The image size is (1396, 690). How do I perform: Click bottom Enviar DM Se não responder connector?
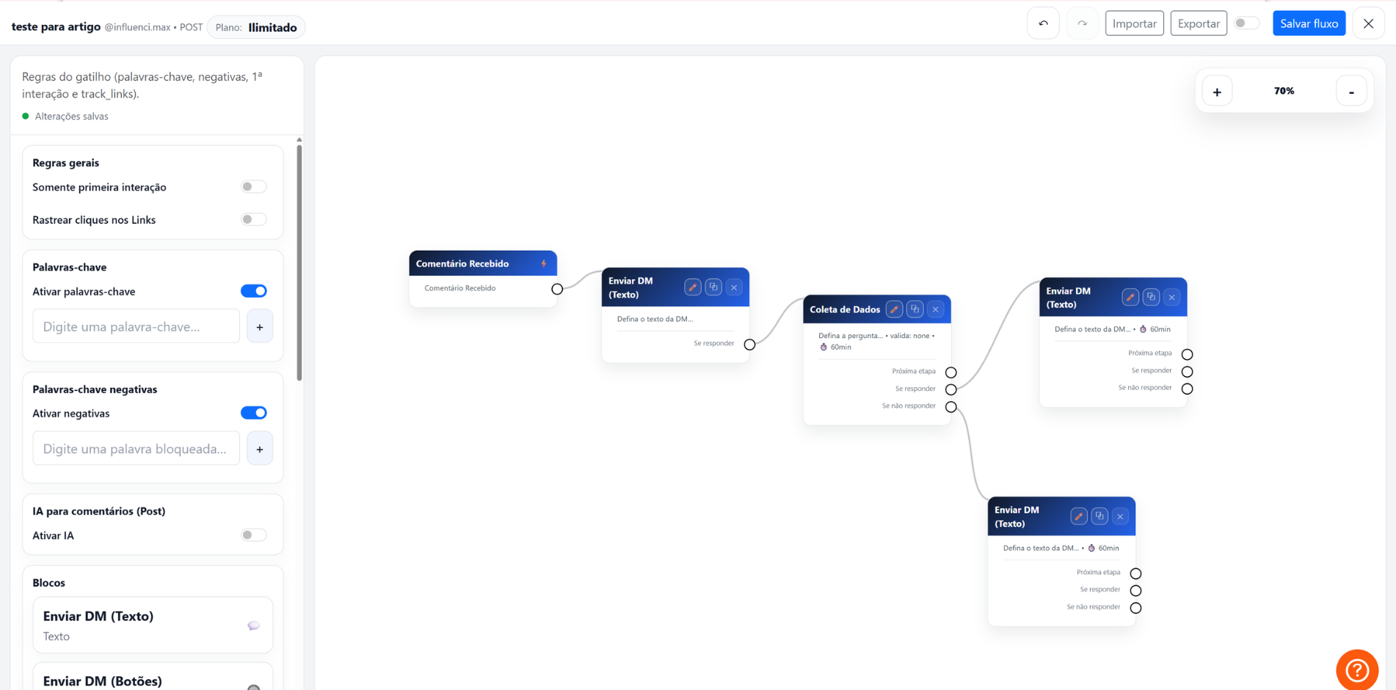pos(1135,608)
